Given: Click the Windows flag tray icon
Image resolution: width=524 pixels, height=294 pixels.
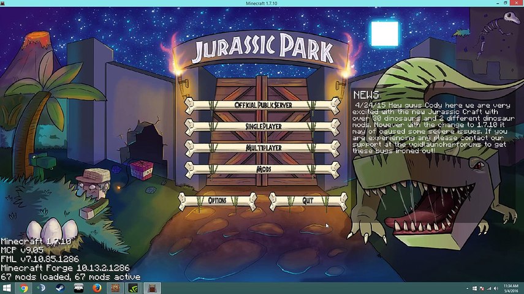Looking at the screenshot, I should click(x=474, y=288).
